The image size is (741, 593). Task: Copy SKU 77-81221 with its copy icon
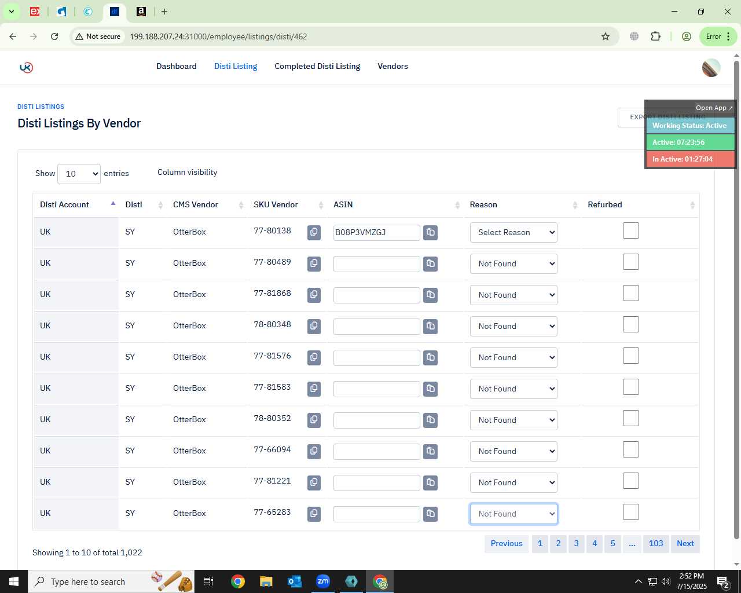point(314,482)
